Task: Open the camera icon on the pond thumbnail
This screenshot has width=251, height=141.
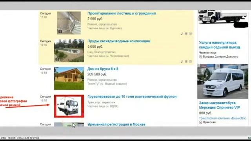Action: (57, 59)
